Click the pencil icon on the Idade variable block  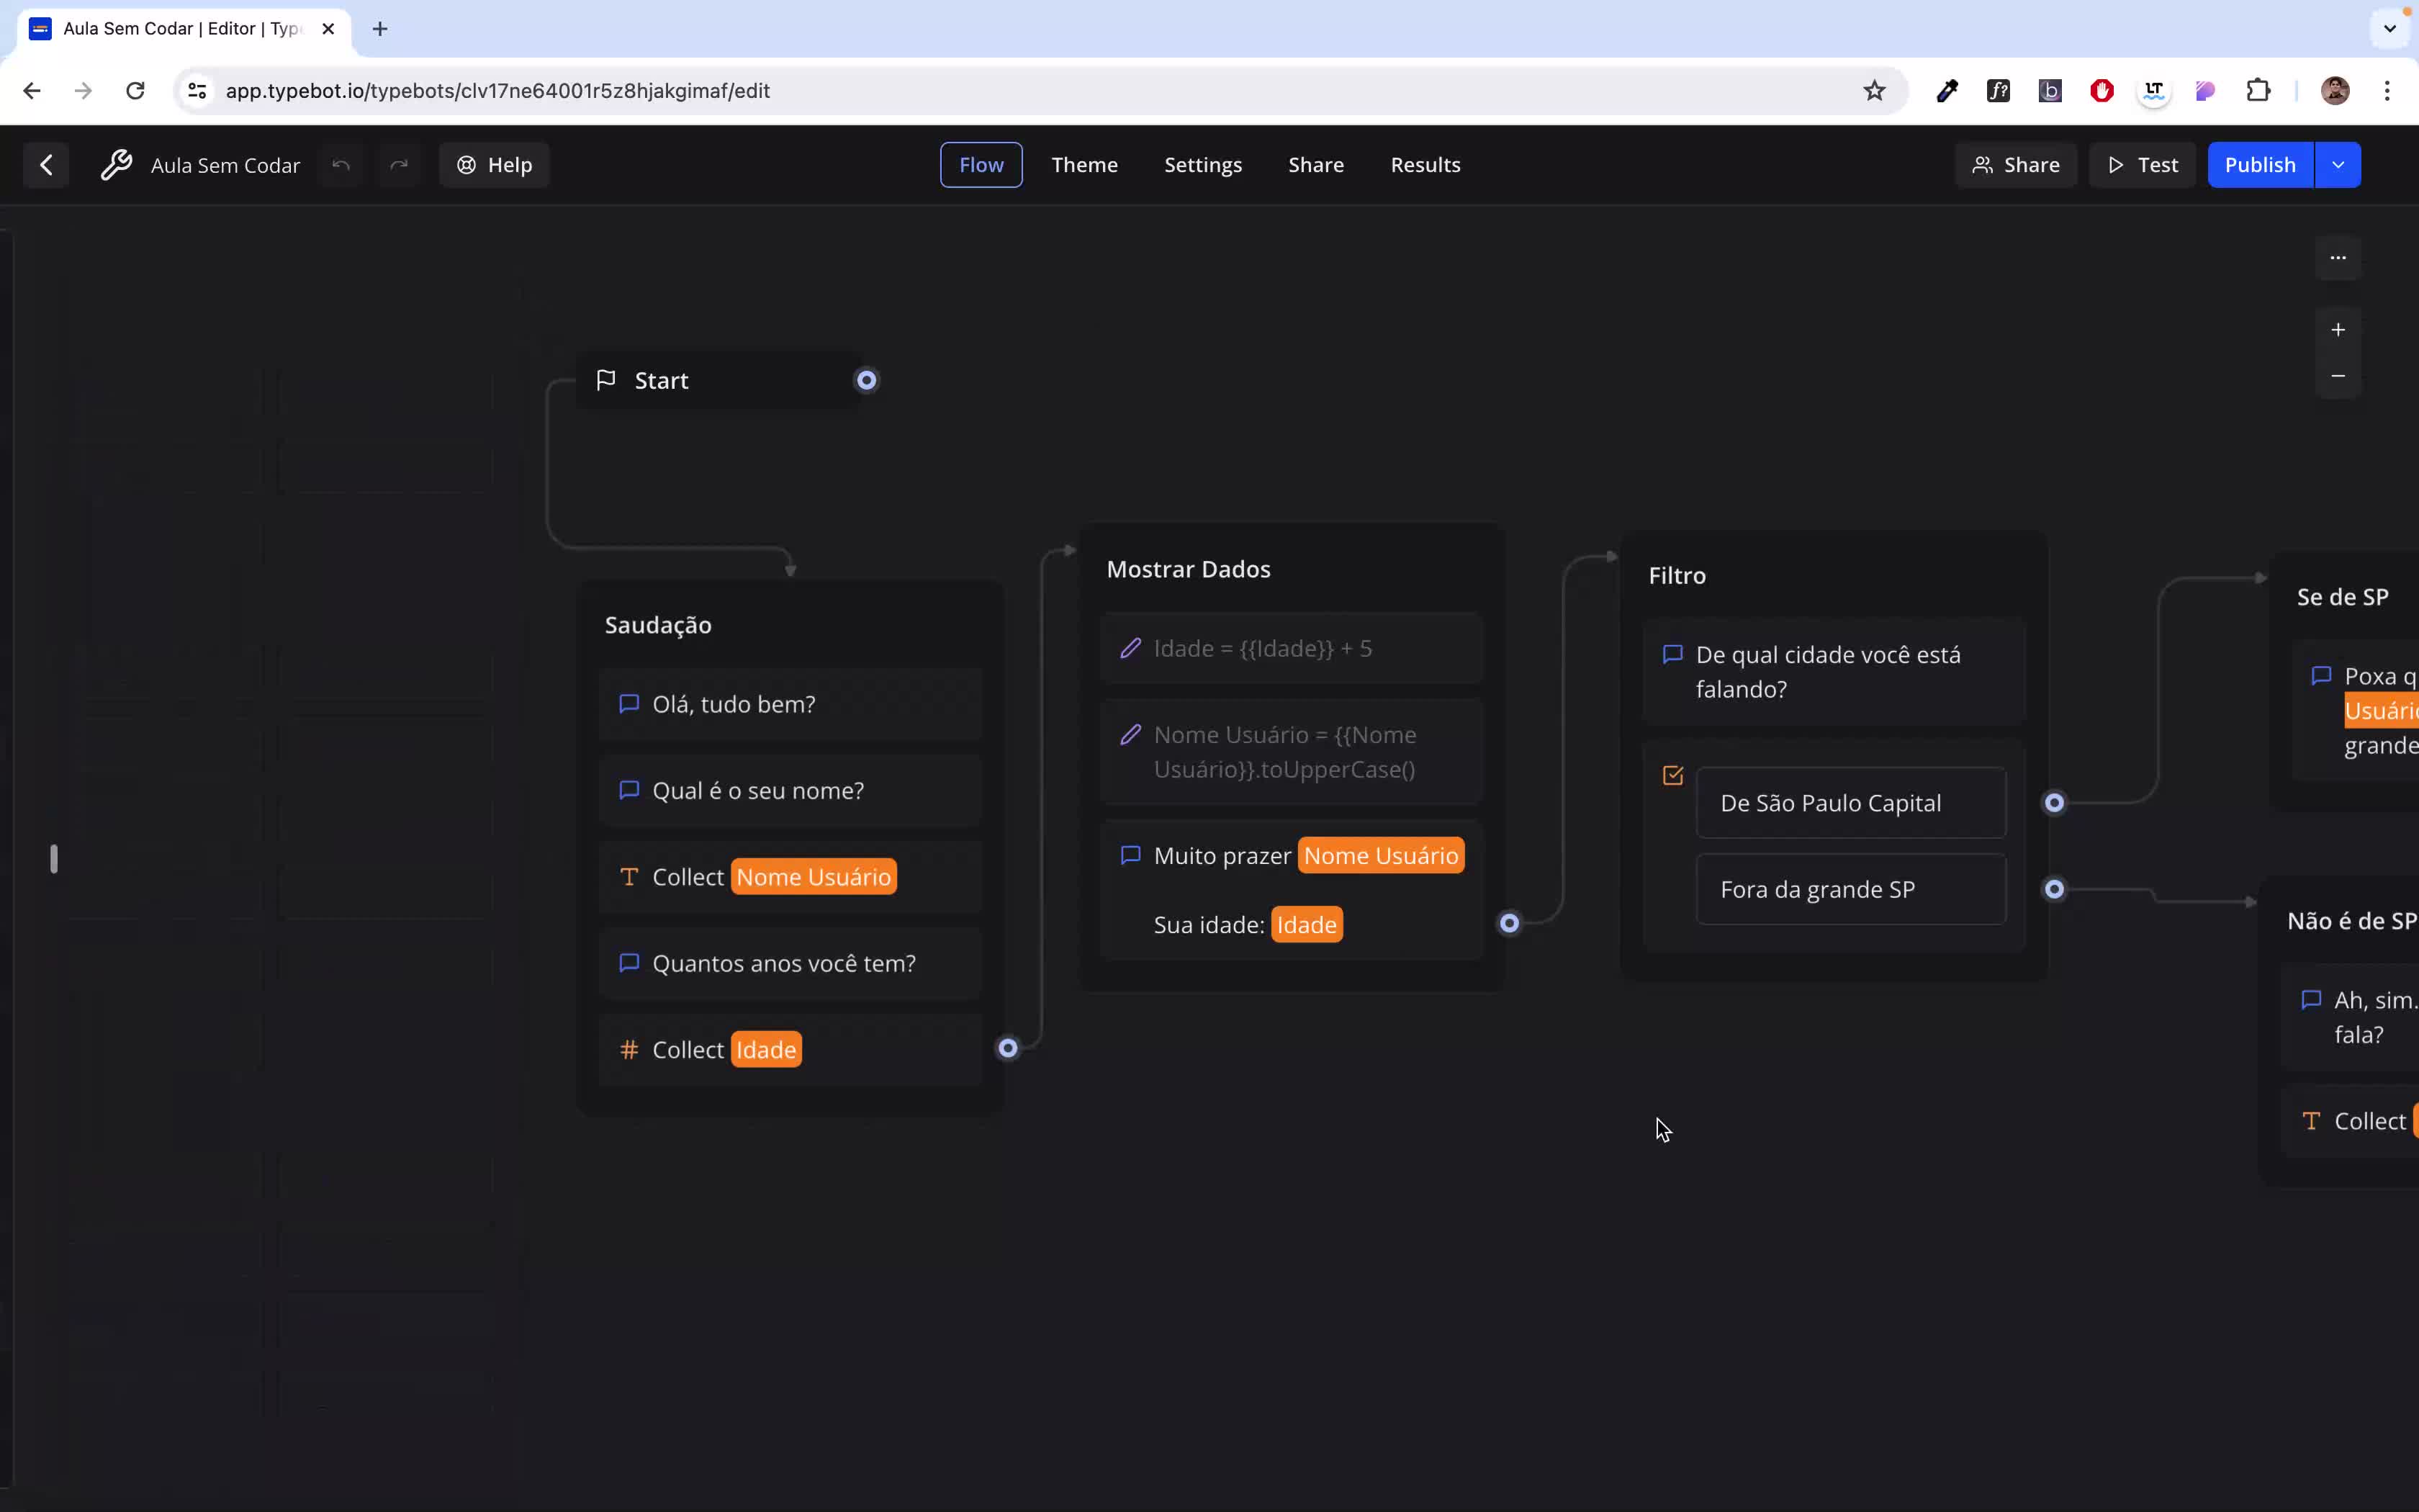coord(1130,648)
